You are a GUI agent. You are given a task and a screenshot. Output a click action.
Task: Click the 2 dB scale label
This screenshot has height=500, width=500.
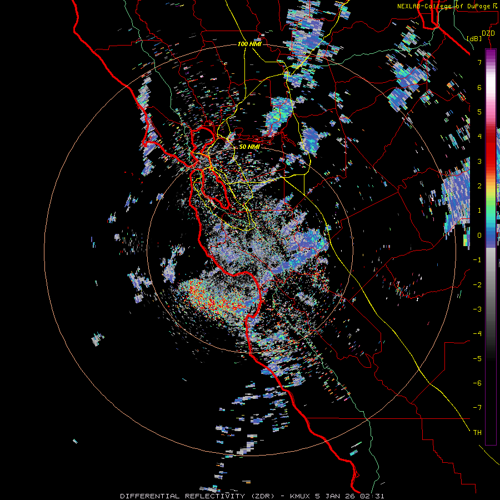point(479,186)
